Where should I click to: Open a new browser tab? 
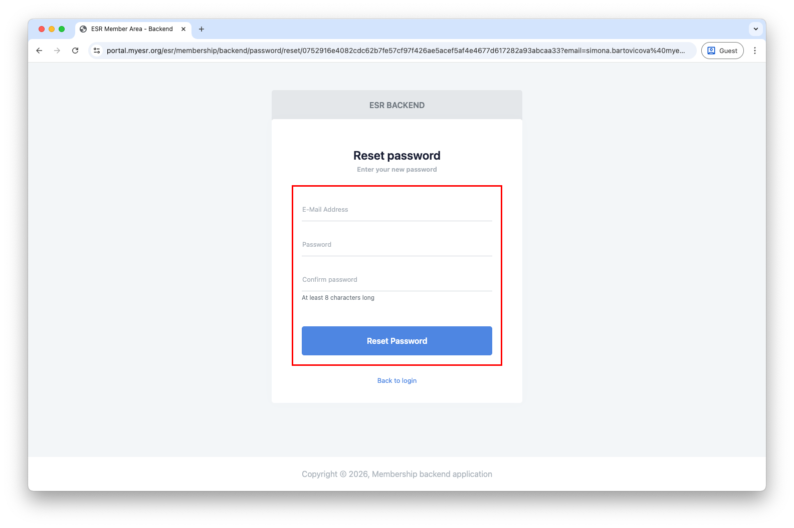202,29
